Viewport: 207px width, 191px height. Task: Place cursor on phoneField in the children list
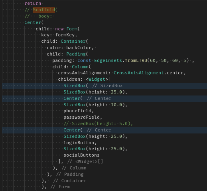coord(77,111)
